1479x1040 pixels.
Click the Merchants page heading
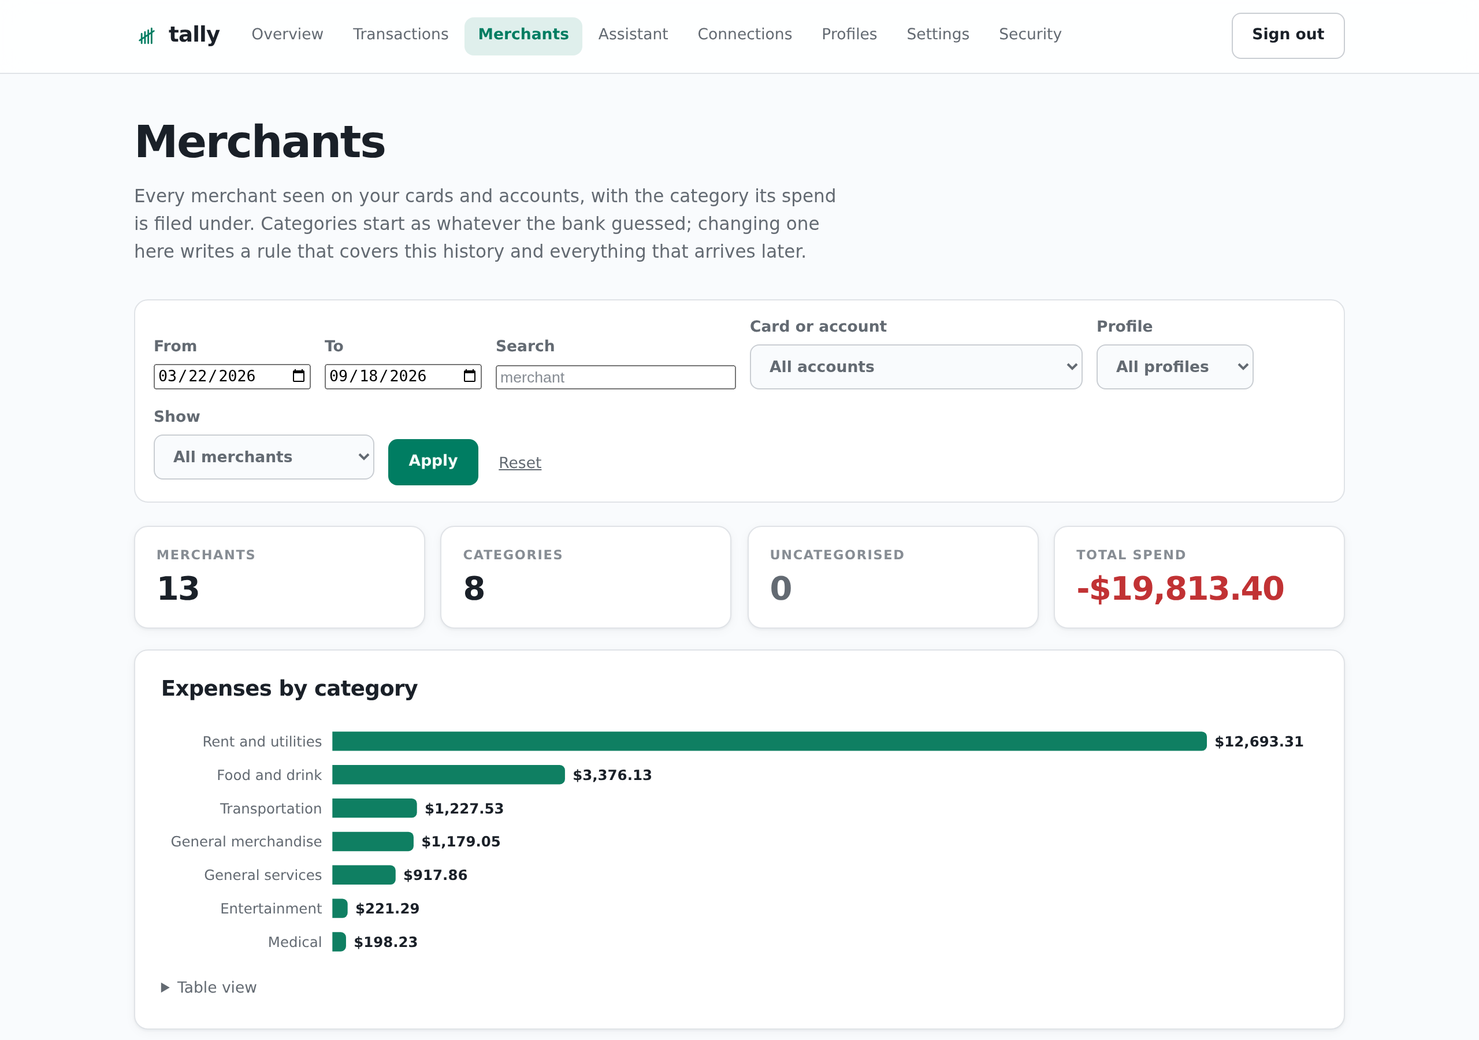coord(259,142)
